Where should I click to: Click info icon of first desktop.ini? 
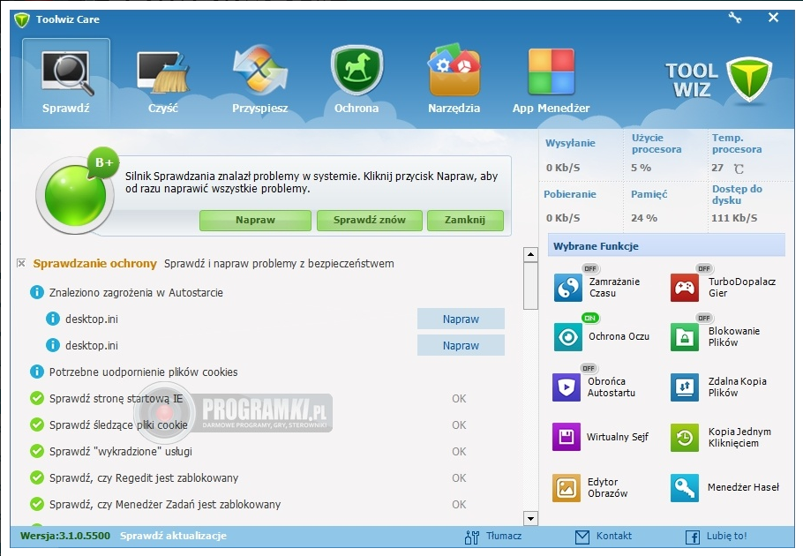53,319
